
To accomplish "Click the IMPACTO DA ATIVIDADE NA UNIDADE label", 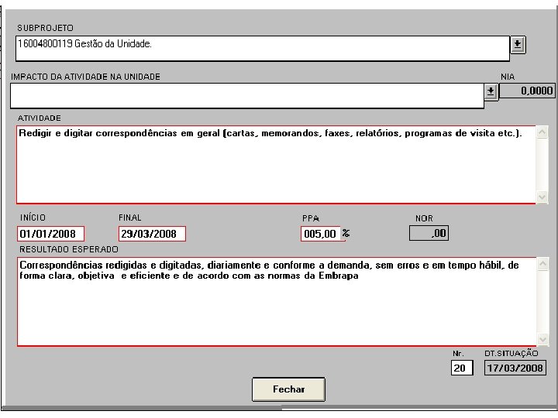I will 85,77.
